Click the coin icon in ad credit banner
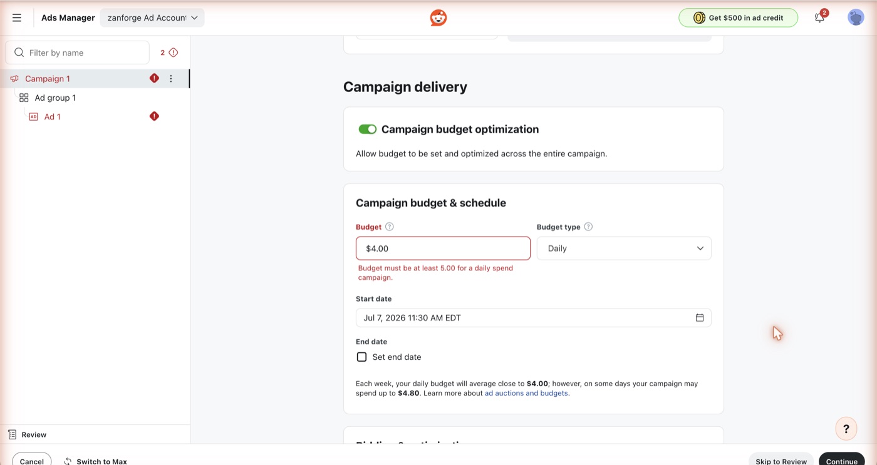This screenshot has height=465, width=877. tap(699, 18)
